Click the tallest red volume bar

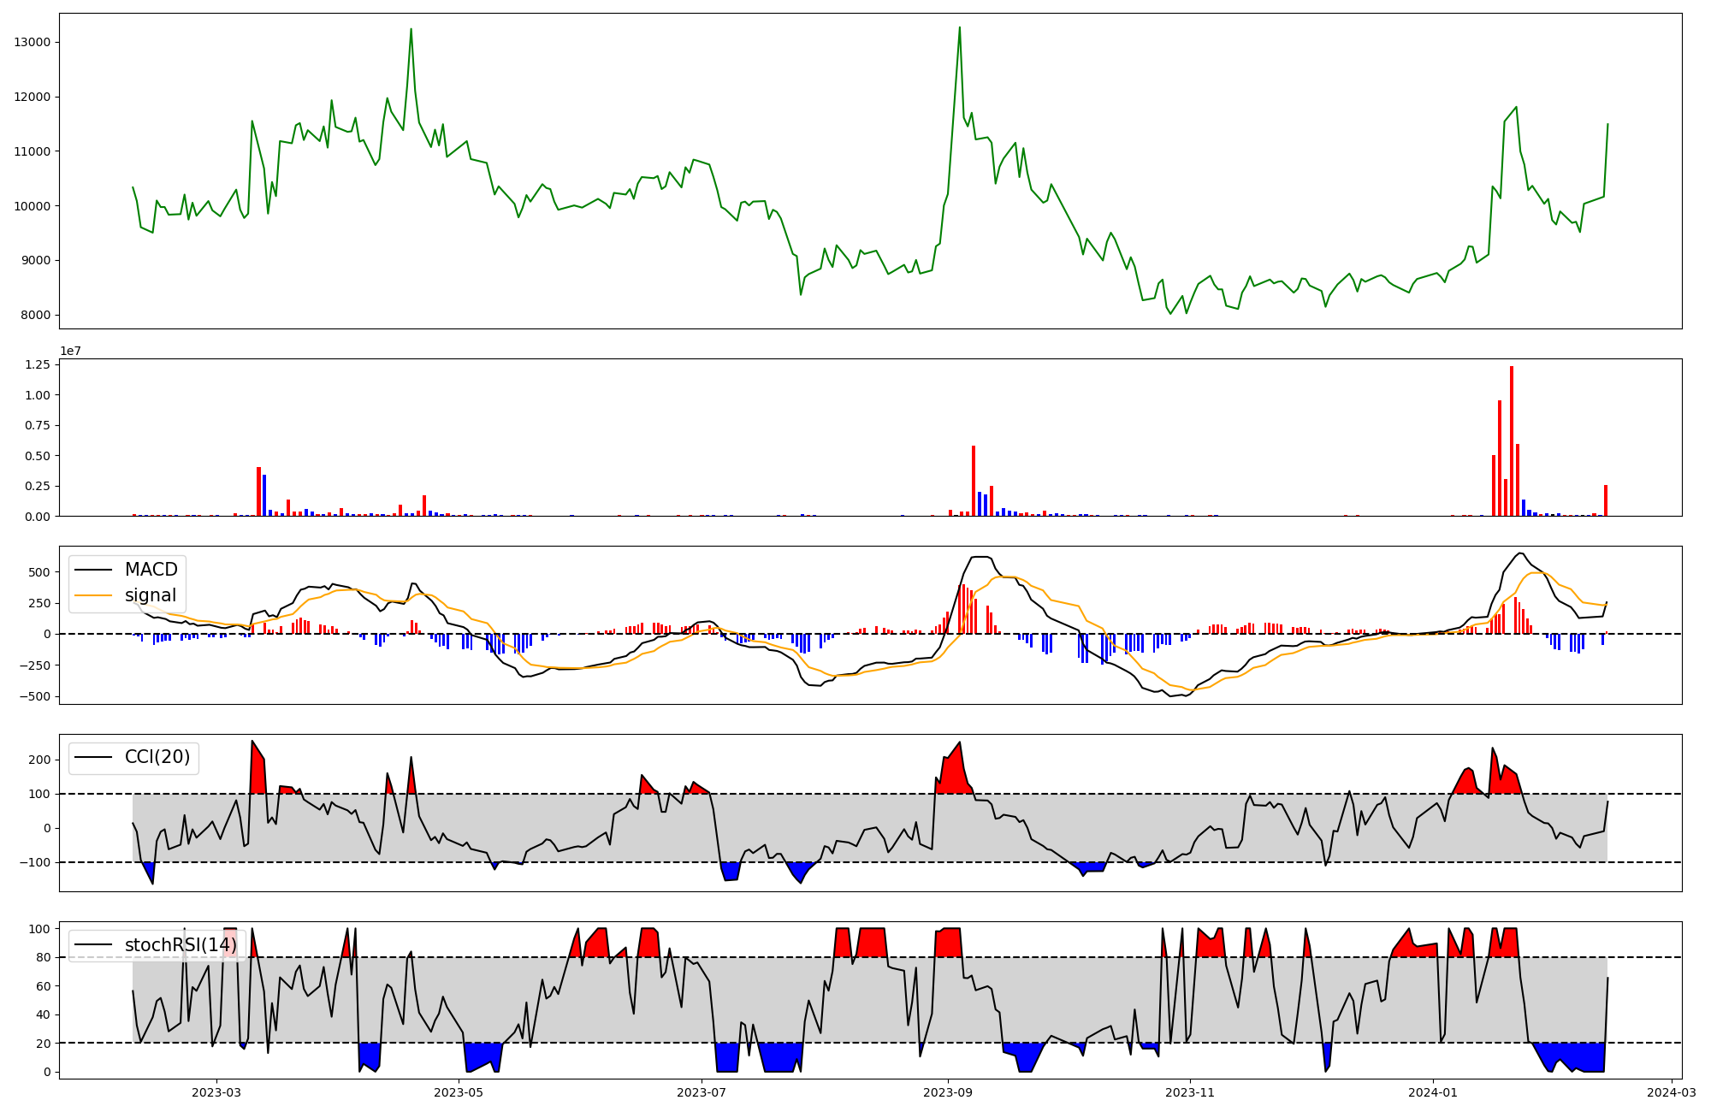1512,441
